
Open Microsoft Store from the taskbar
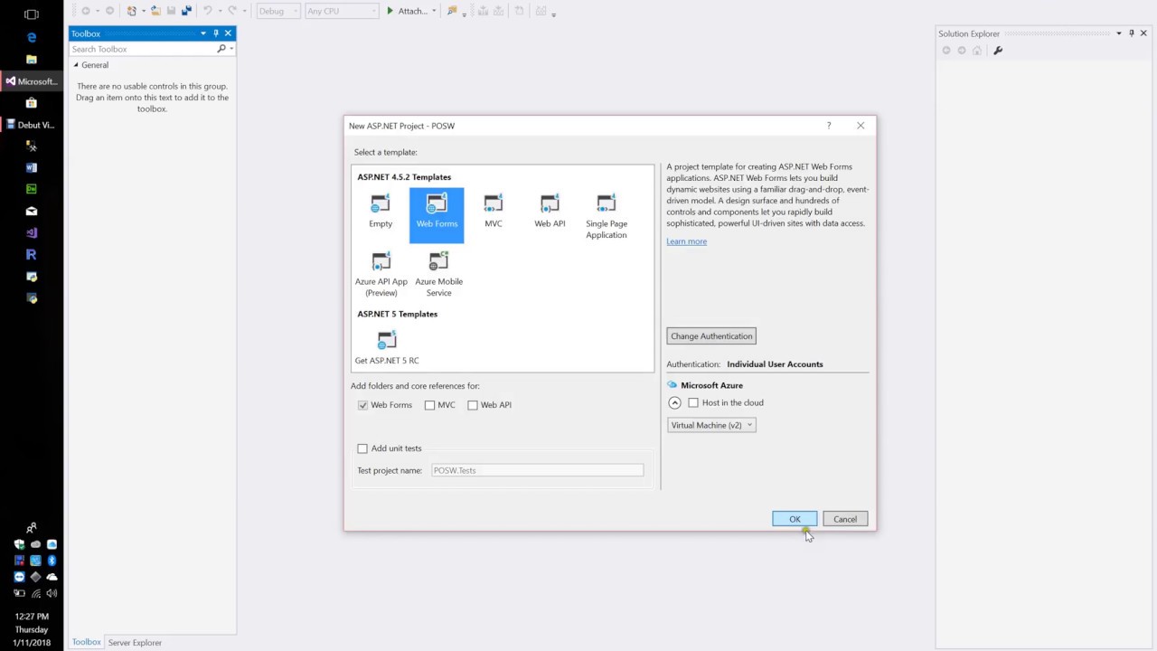click(x=32, y=103)
